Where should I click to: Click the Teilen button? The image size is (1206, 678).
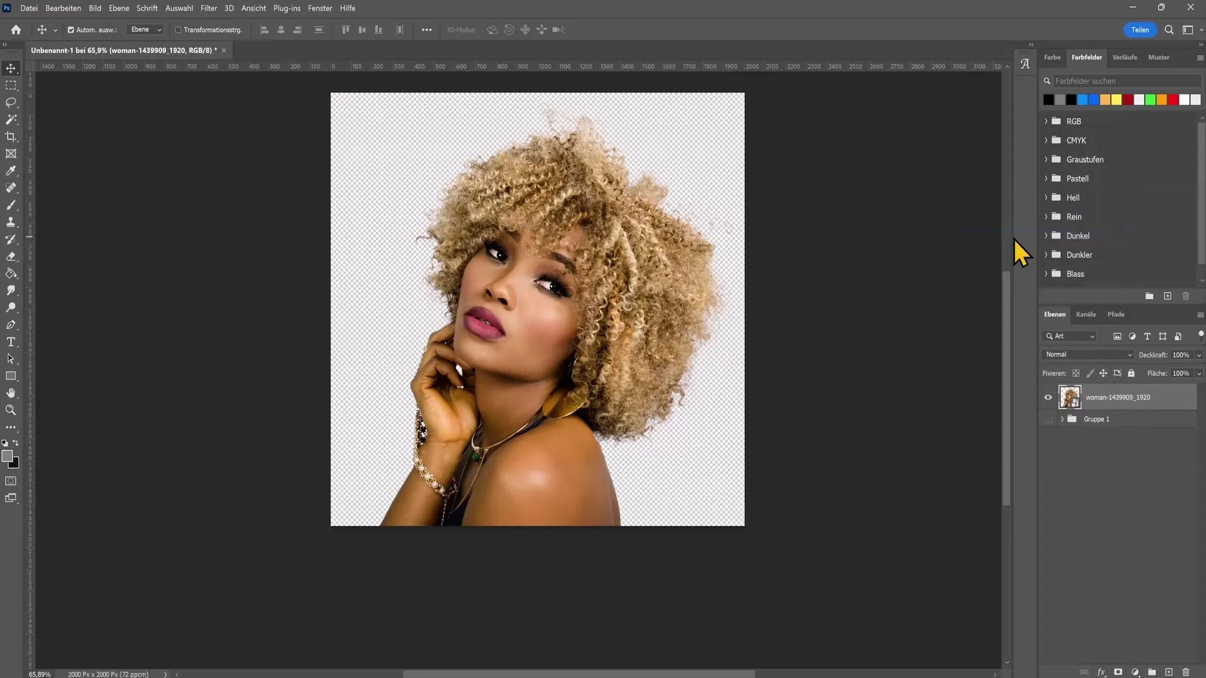pyautogui.click(x=1141, y=30)
